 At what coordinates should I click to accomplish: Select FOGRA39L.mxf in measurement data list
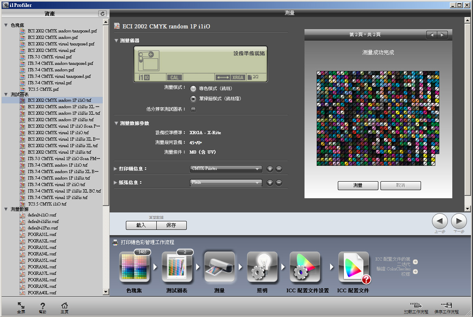pos(42,286)
